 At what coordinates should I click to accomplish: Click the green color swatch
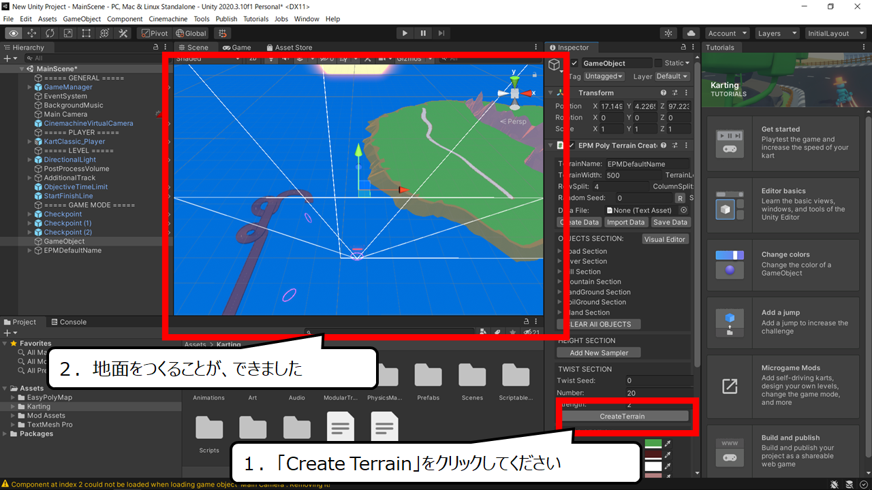pyautogui.click(x=653, y=443)
